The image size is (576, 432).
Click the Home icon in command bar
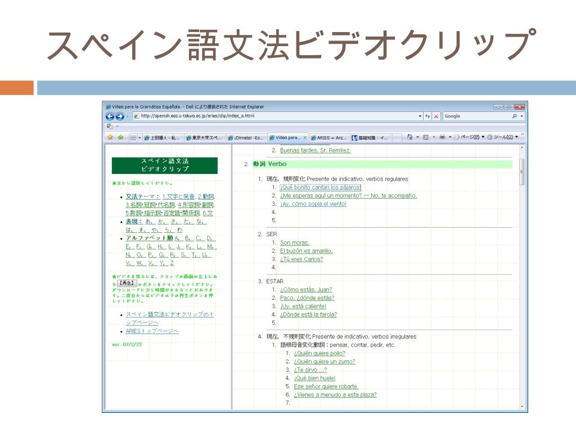click(x=410, y=137)
